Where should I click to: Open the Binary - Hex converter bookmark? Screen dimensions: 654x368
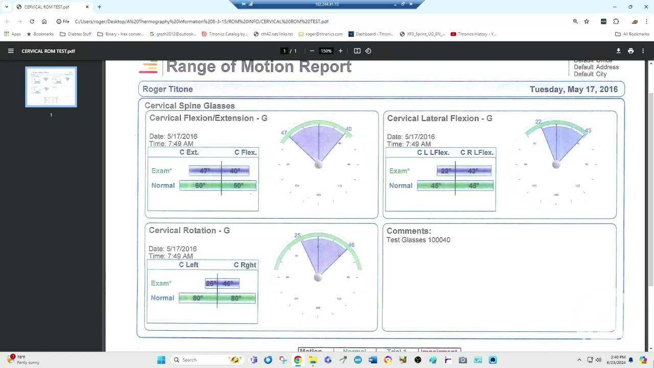[121, 34]
